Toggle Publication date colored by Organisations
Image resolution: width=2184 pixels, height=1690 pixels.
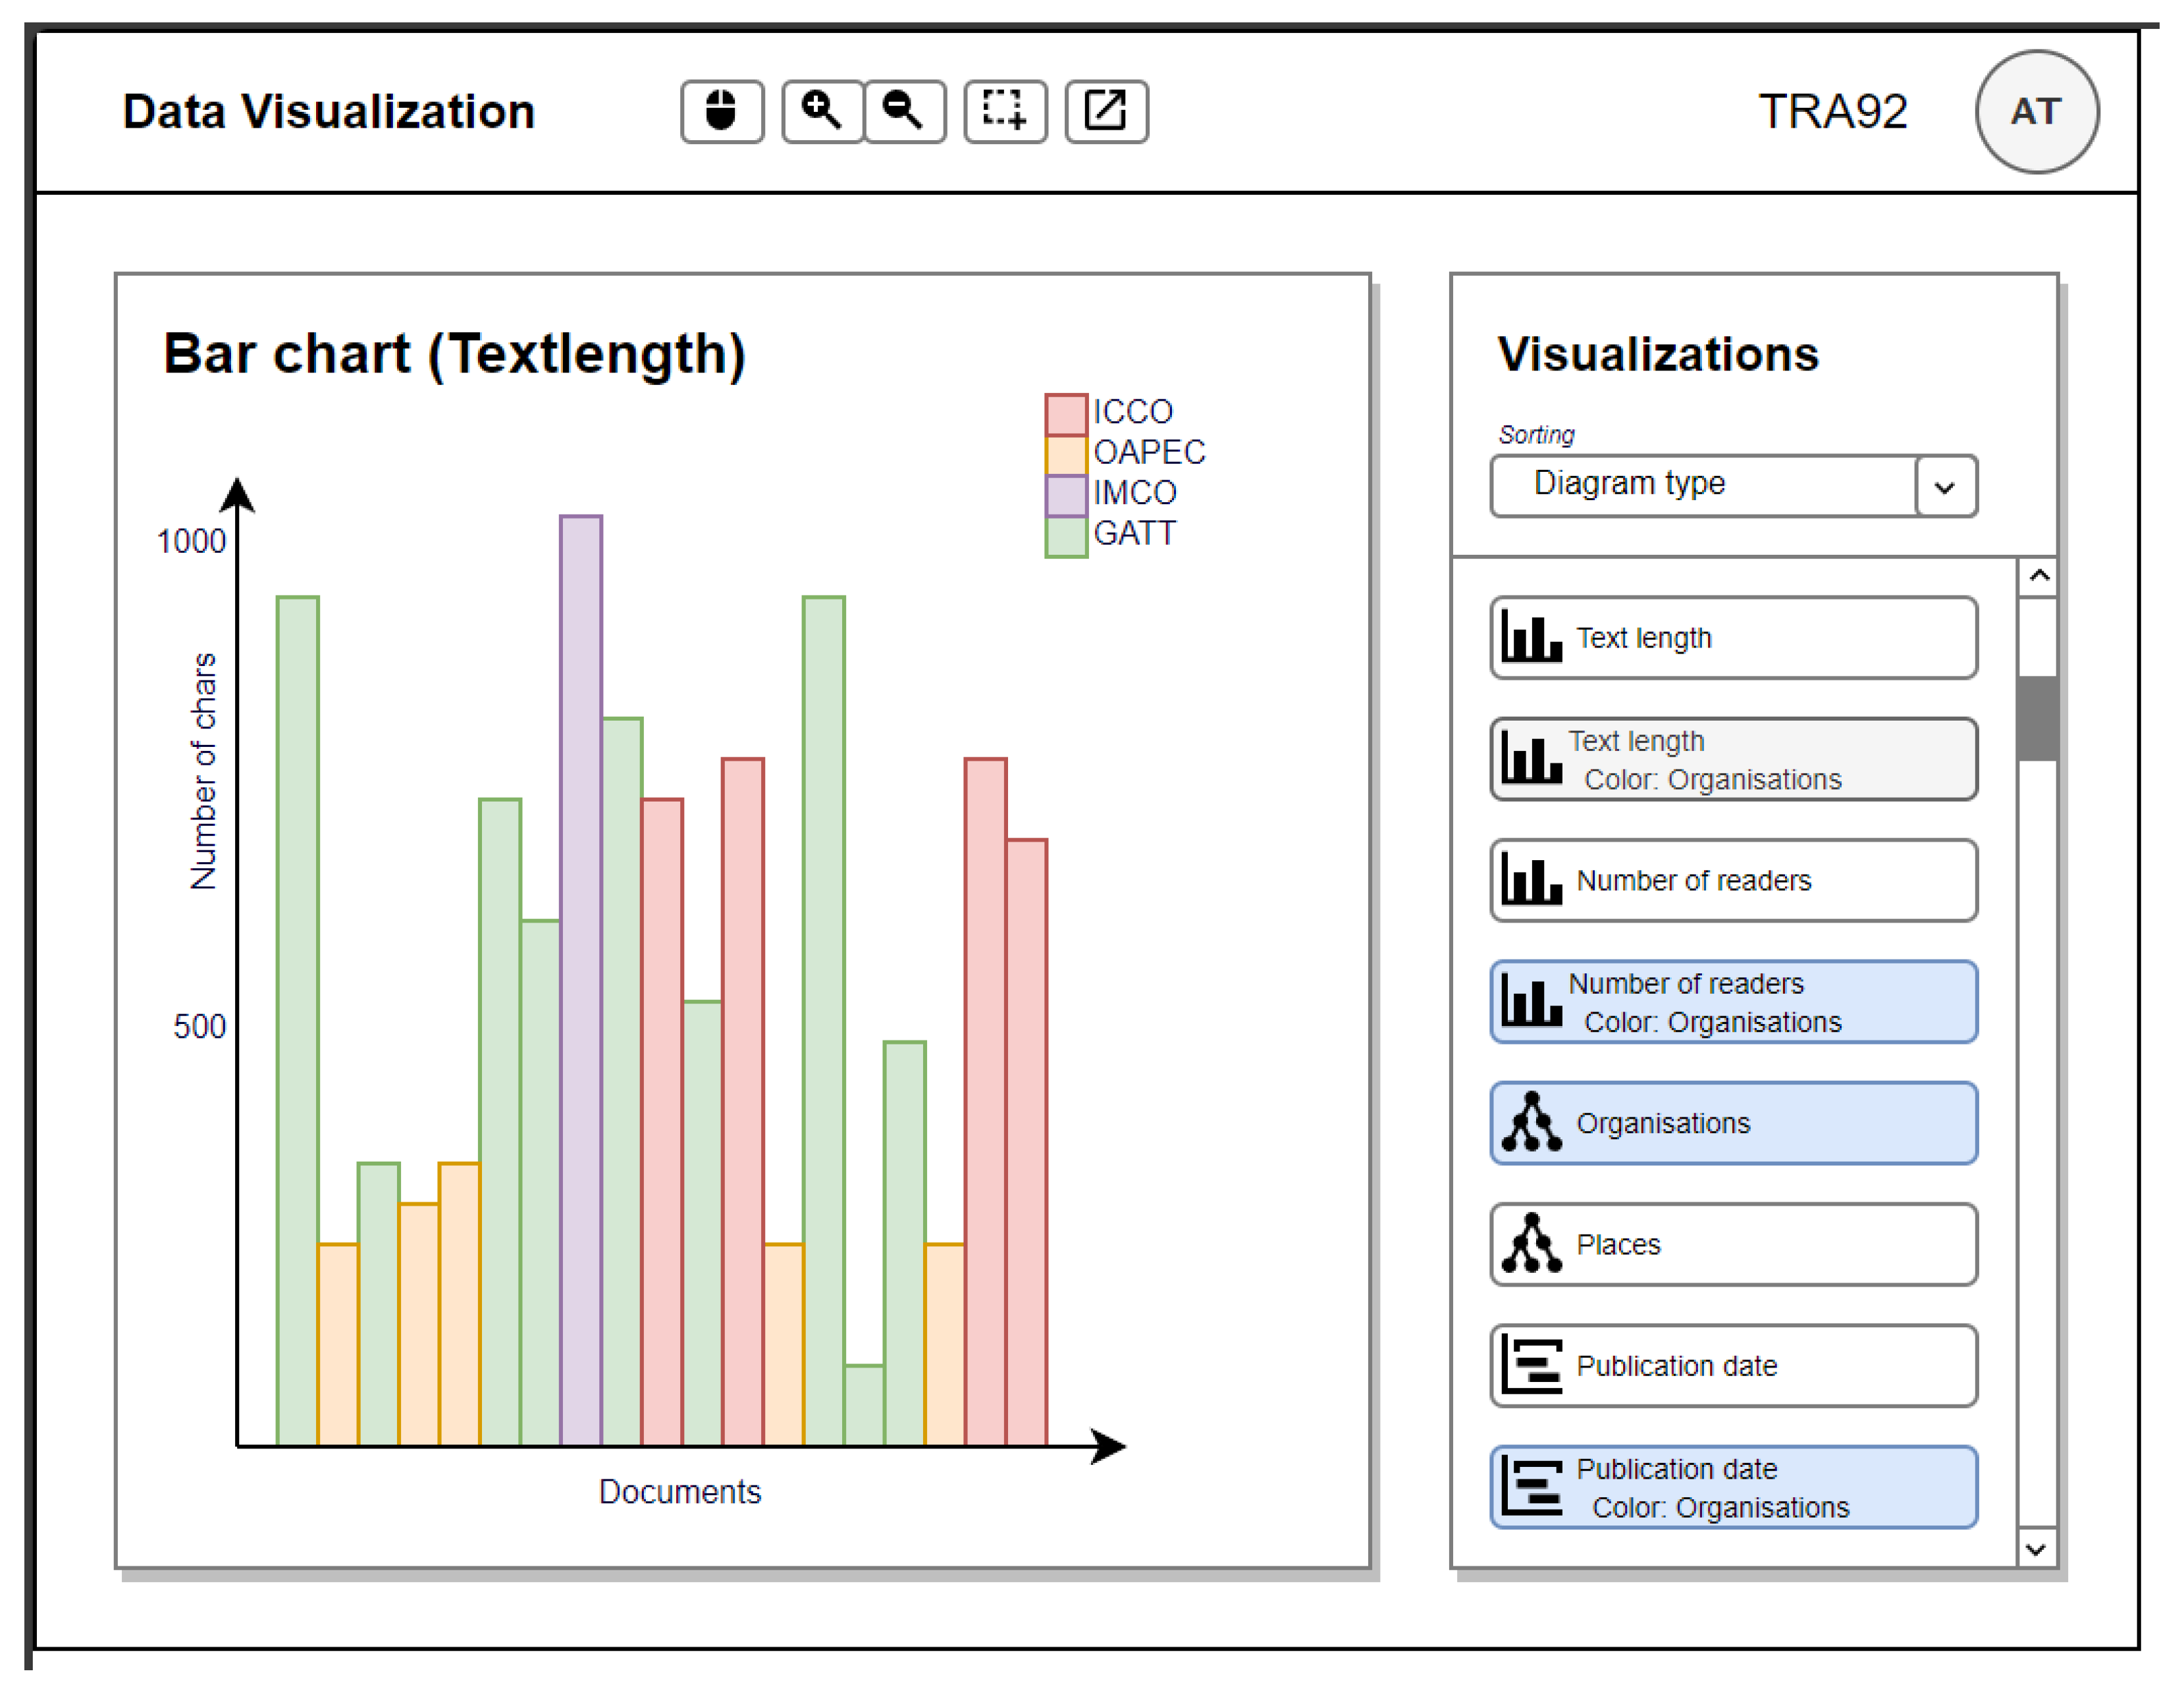click(x=1732, y=1487)
